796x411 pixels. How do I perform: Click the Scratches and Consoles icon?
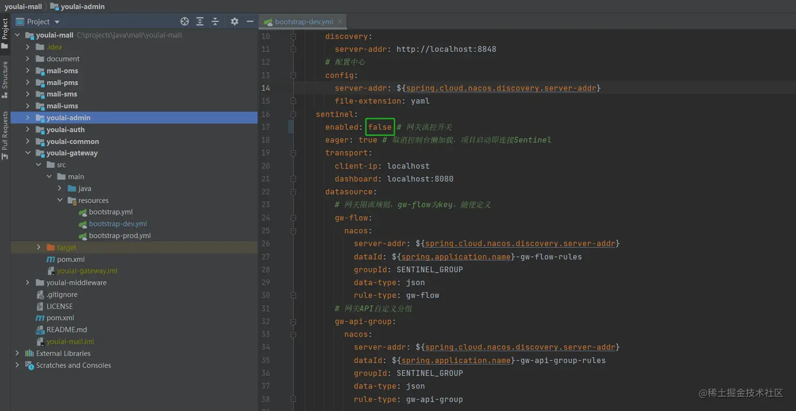tap(29, 365)
